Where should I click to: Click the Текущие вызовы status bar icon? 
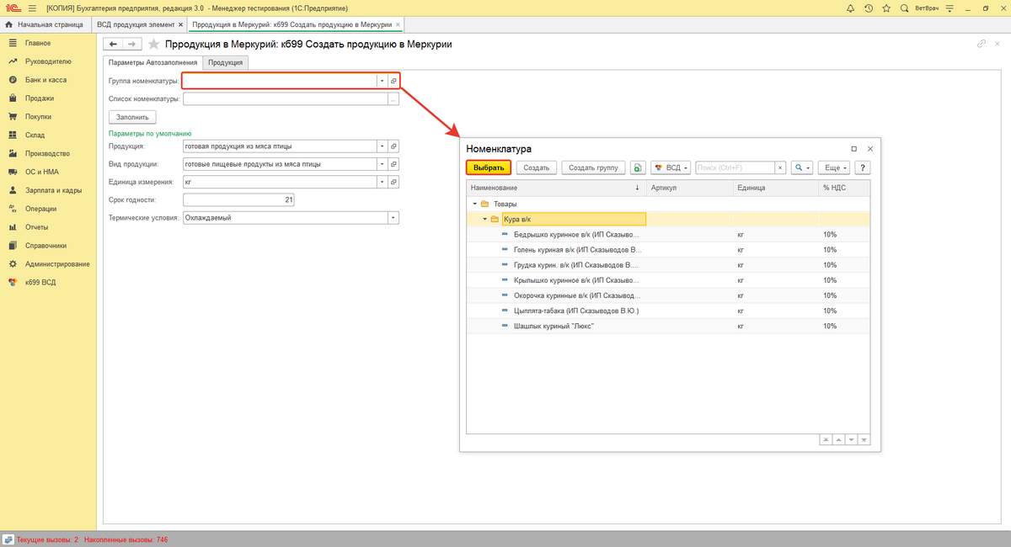8,539
